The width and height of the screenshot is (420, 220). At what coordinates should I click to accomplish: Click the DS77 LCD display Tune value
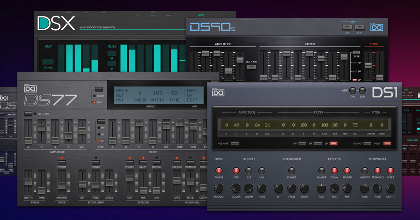click(x=174, y=93)
